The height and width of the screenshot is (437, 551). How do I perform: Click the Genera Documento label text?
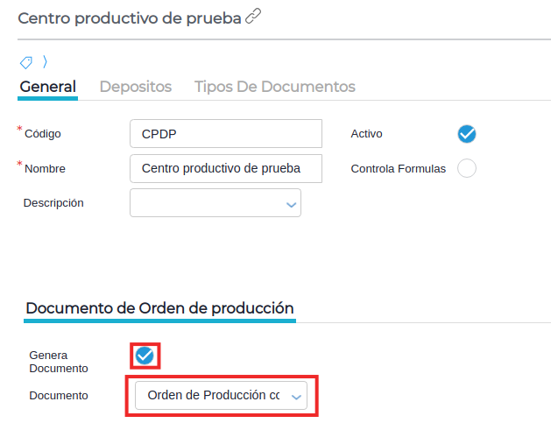(x=59, y=362)
